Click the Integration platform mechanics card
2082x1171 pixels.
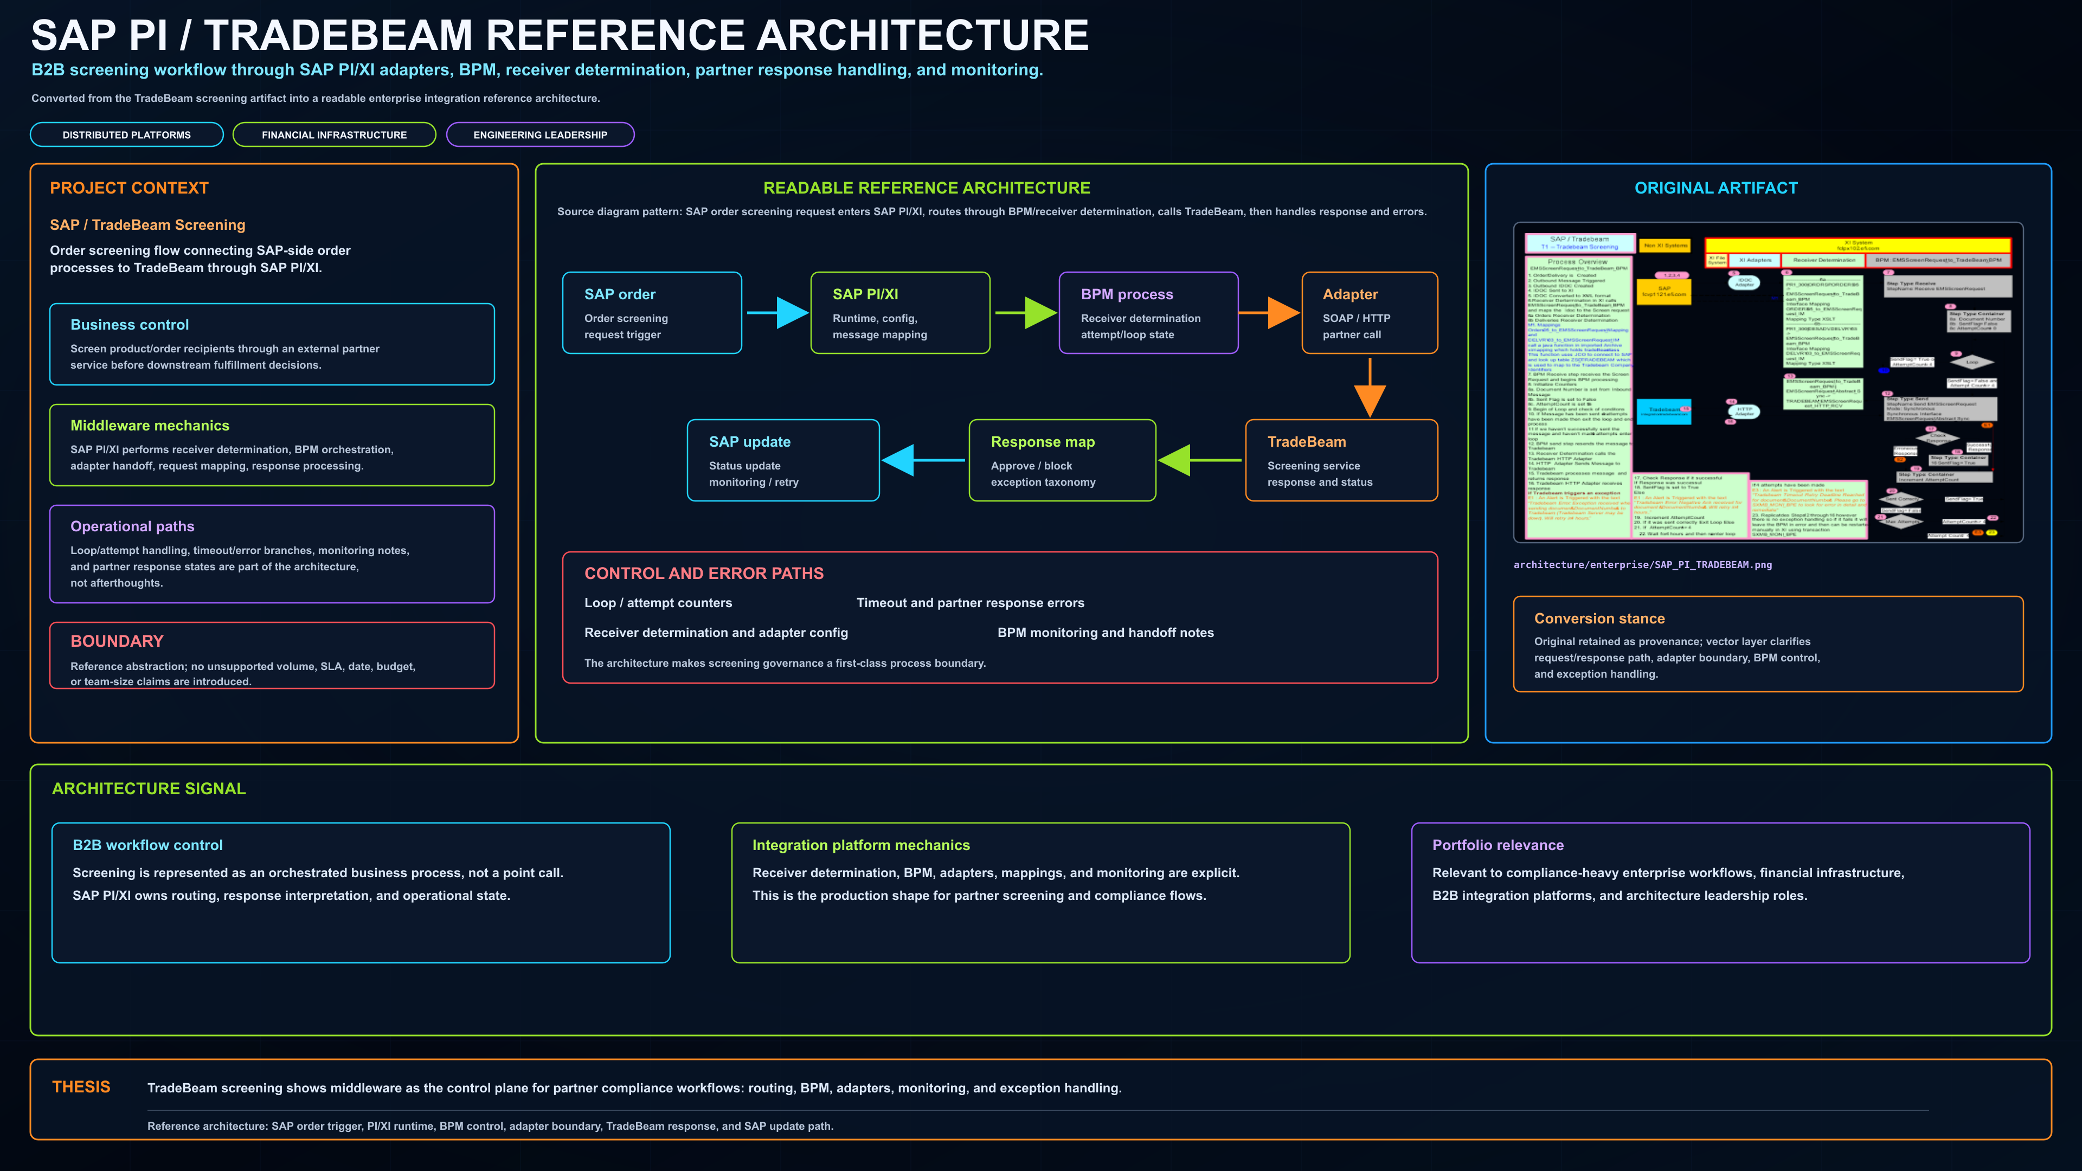tap(1040, 893)
